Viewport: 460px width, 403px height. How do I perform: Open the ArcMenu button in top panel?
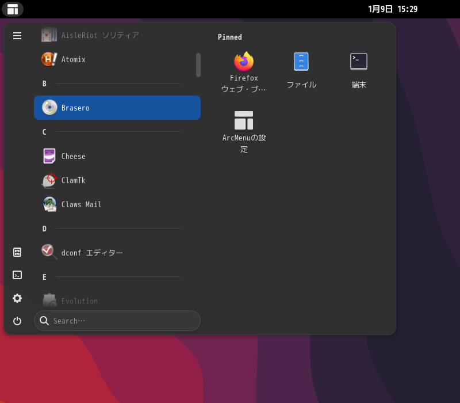13,9
